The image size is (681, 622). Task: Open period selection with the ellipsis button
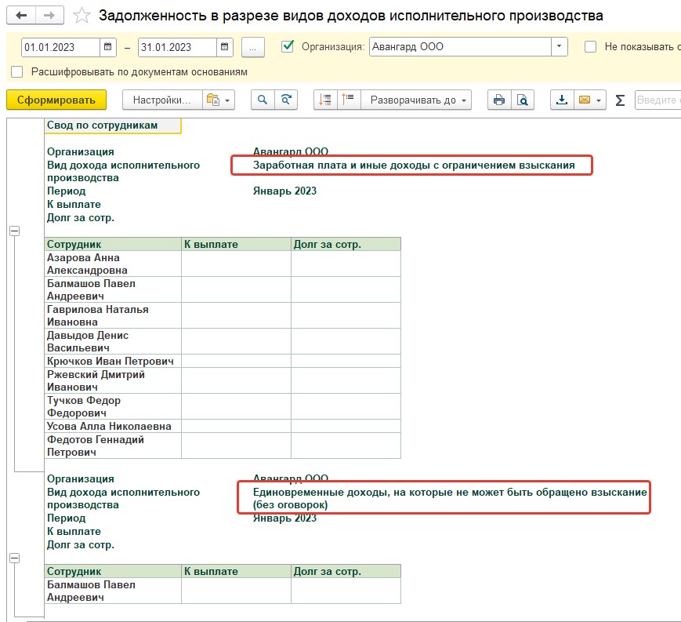tap(253, 47)
